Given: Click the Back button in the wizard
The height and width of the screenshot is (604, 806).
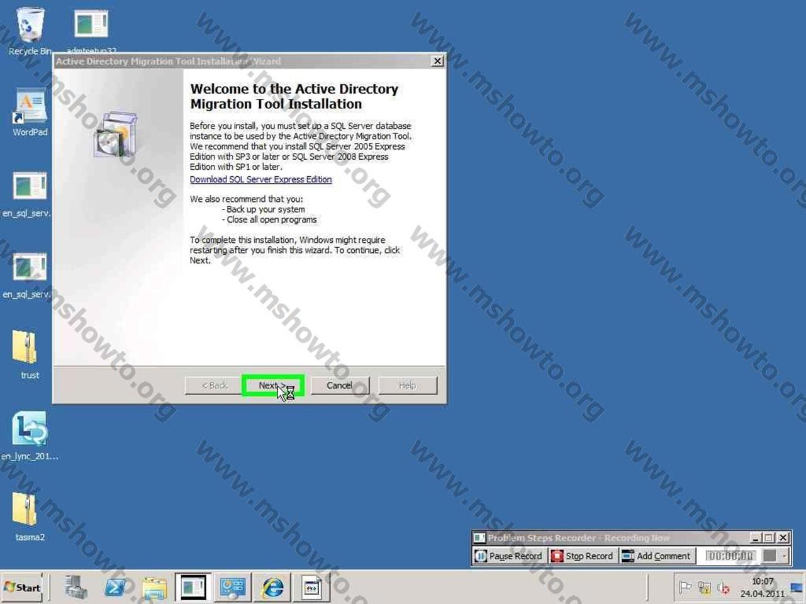Looking at the screenshot, I should point(215,386).
